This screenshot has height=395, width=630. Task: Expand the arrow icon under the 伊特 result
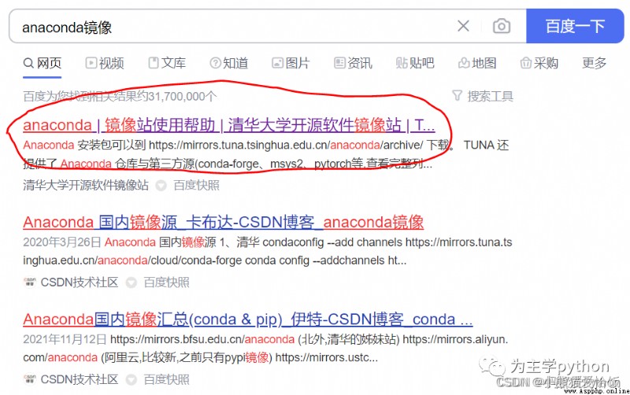coord(132,380)
